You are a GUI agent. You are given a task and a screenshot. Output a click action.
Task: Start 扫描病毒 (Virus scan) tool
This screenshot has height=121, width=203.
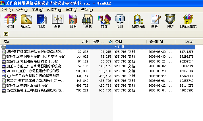138,21
